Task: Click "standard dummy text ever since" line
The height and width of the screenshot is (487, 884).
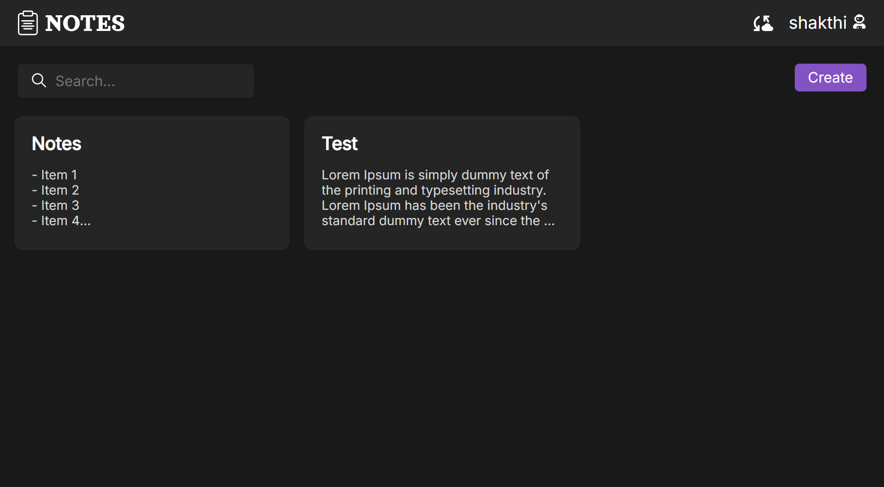Action: point(437,221)
